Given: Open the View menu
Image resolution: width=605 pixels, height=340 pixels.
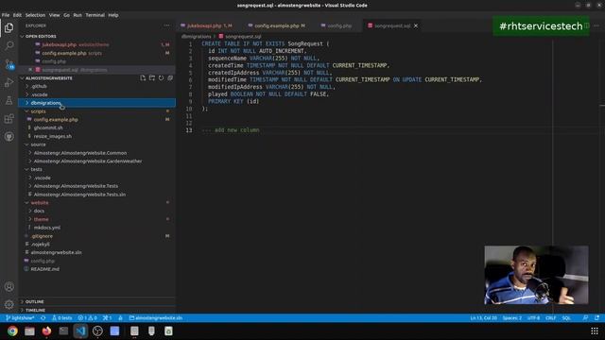Looking at the screenshot, I should 55,15.
